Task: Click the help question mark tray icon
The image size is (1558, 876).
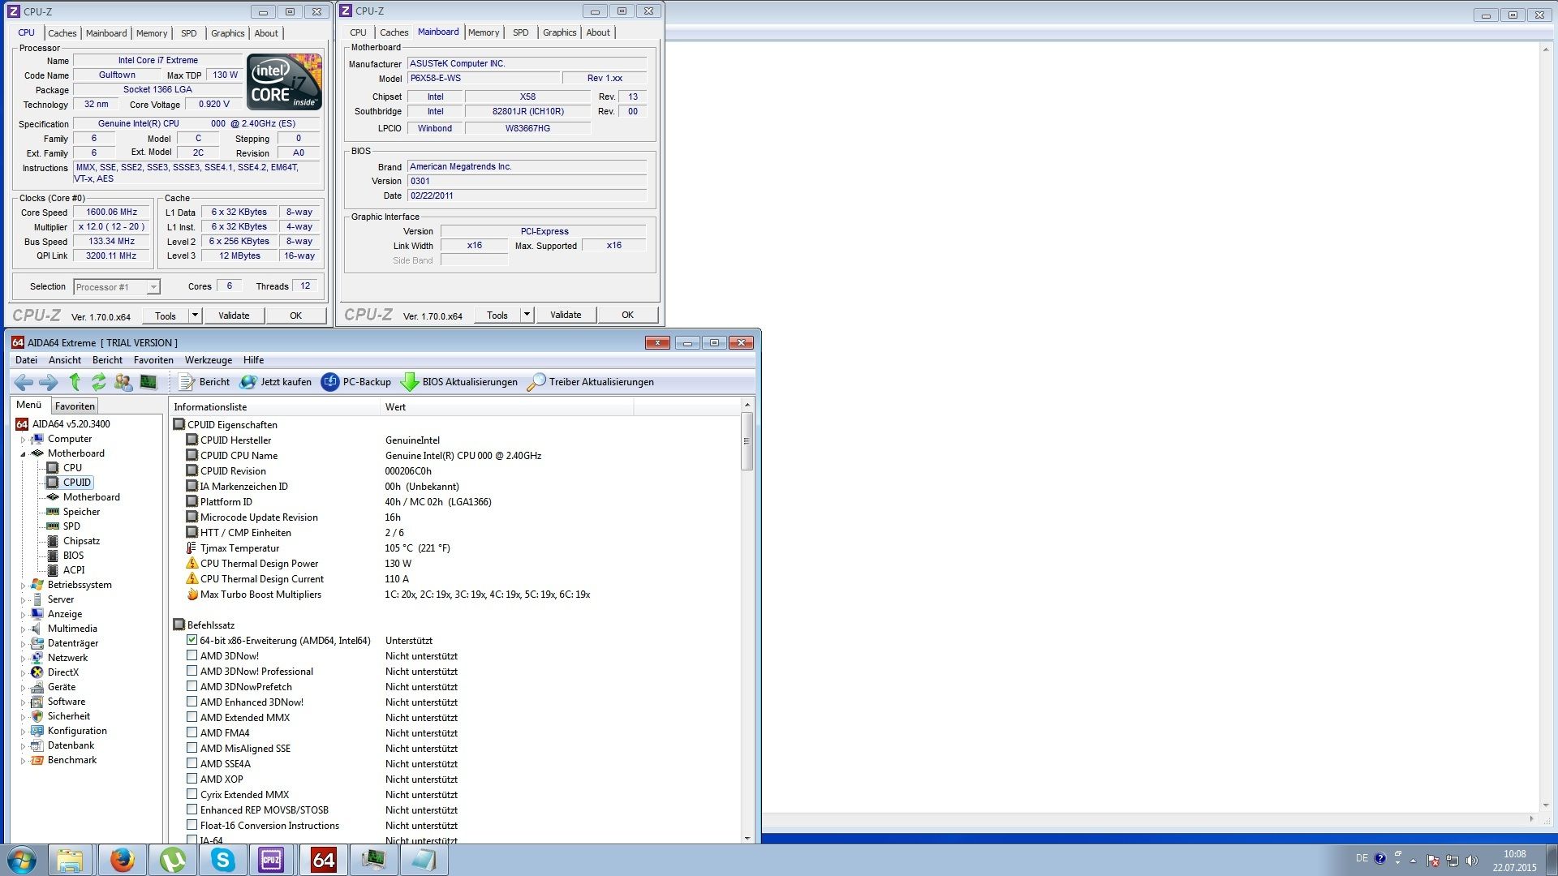Action: coord(1380,859)
